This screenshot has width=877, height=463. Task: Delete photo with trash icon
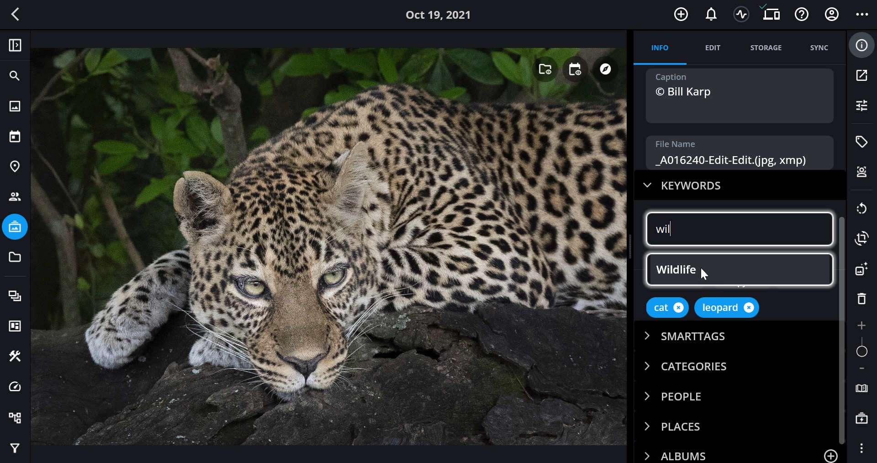(861, 299)
